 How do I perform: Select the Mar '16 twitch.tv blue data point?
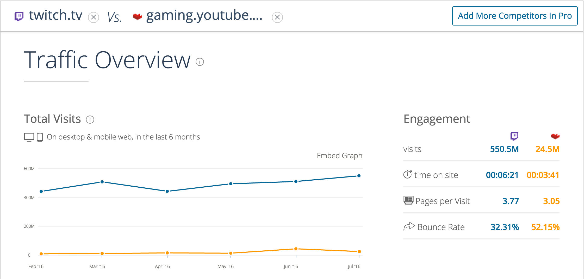[x=102, y=182]
